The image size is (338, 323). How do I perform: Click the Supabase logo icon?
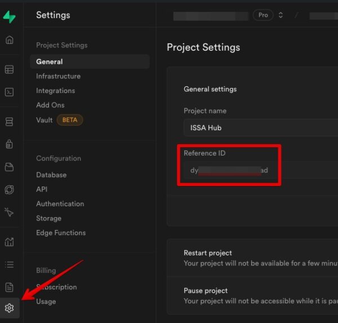click(x=10, y=17)
